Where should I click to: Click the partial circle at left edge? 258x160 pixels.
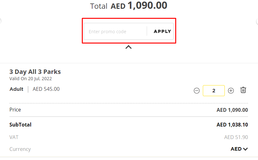(x=1, y=21)
